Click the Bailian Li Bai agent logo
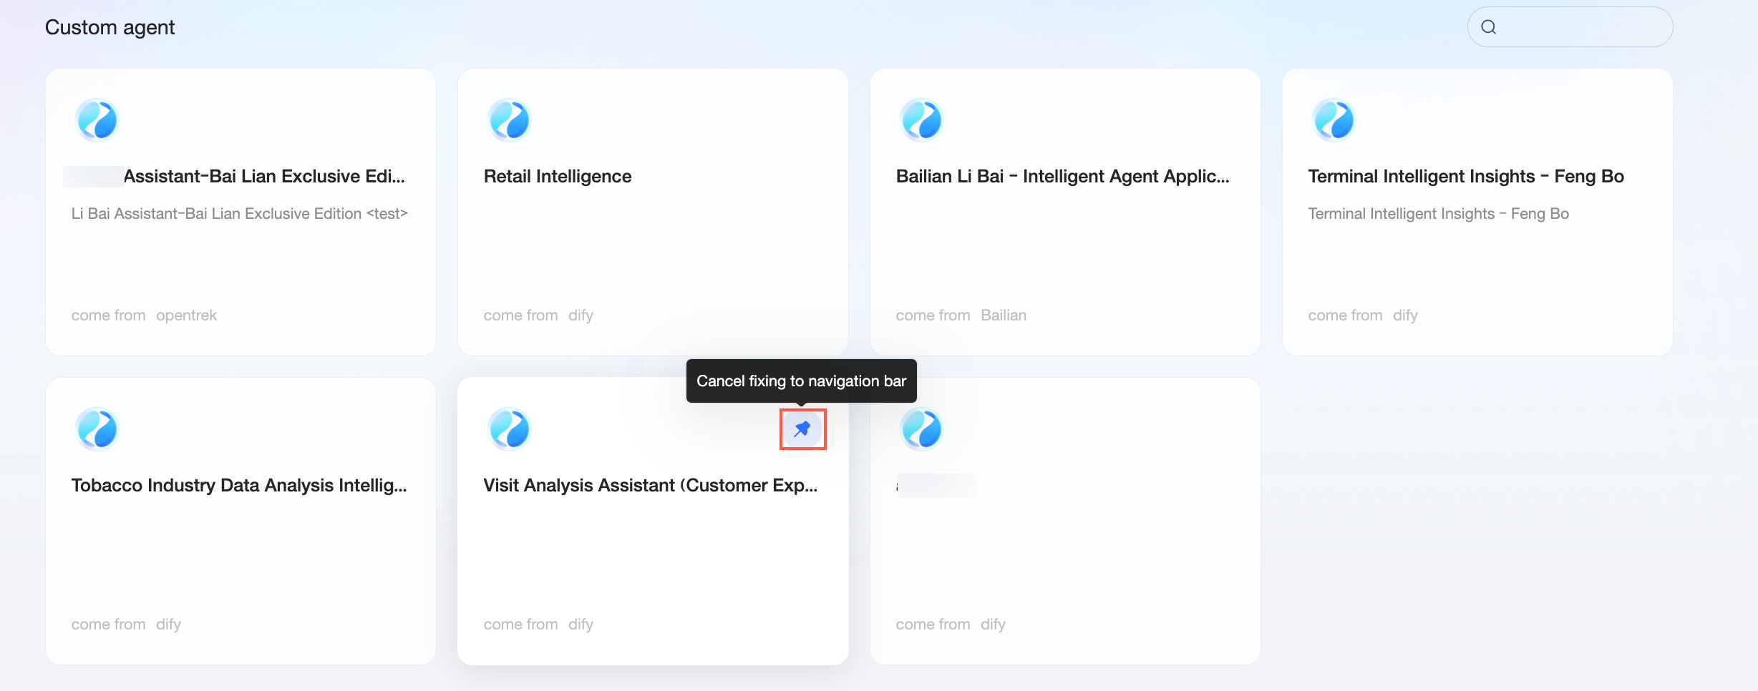 tap(921, 120)
